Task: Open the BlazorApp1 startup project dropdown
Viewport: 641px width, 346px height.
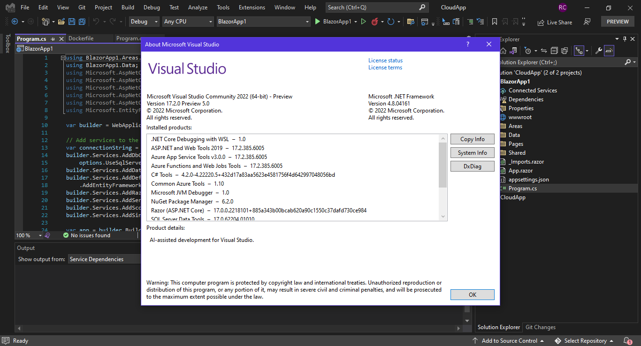Action: tap(263, 22)
